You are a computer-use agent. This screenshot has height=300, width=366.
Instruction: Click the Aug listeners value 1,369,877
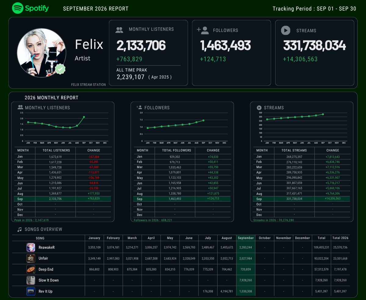(55, 193)
